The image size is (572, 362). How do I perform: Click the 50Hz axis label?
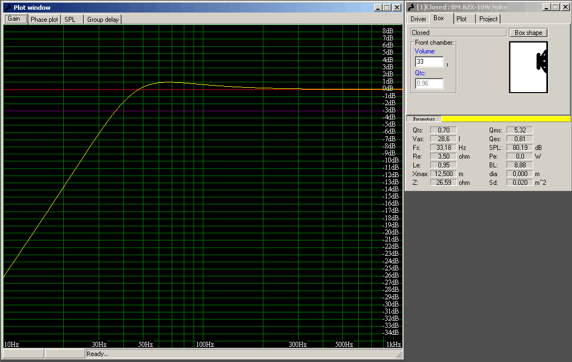point(146,345)
